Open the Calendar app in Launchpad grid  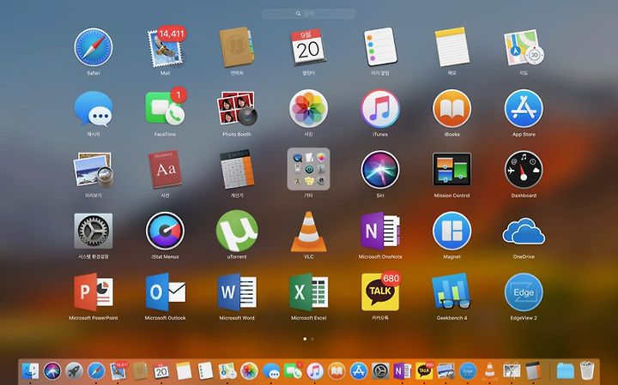pos(308,47)
